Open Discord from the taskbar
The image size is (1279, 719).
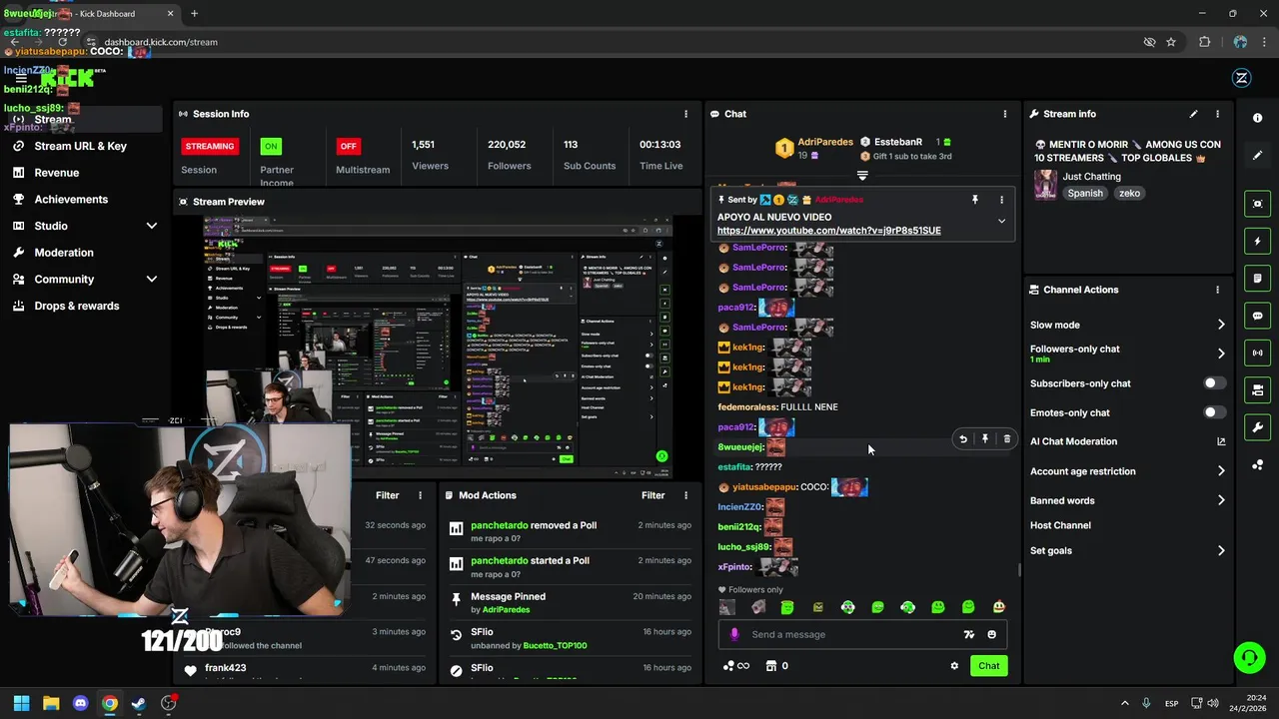(x=81, y=703)
